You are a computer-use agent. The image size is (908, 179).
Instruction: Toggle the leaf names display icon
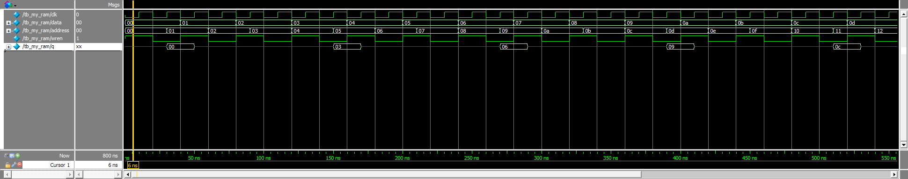tap(6, 156)
